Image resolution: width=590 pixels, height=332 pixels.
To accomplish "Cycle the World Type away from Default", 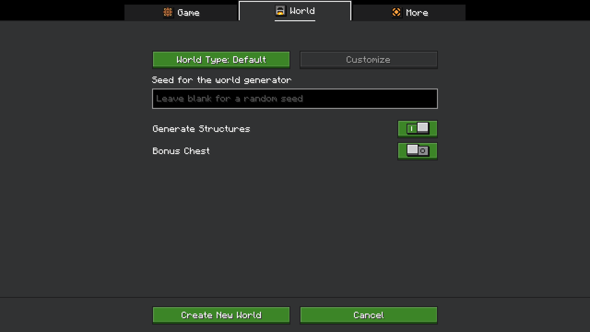I will tap(221, 60).
